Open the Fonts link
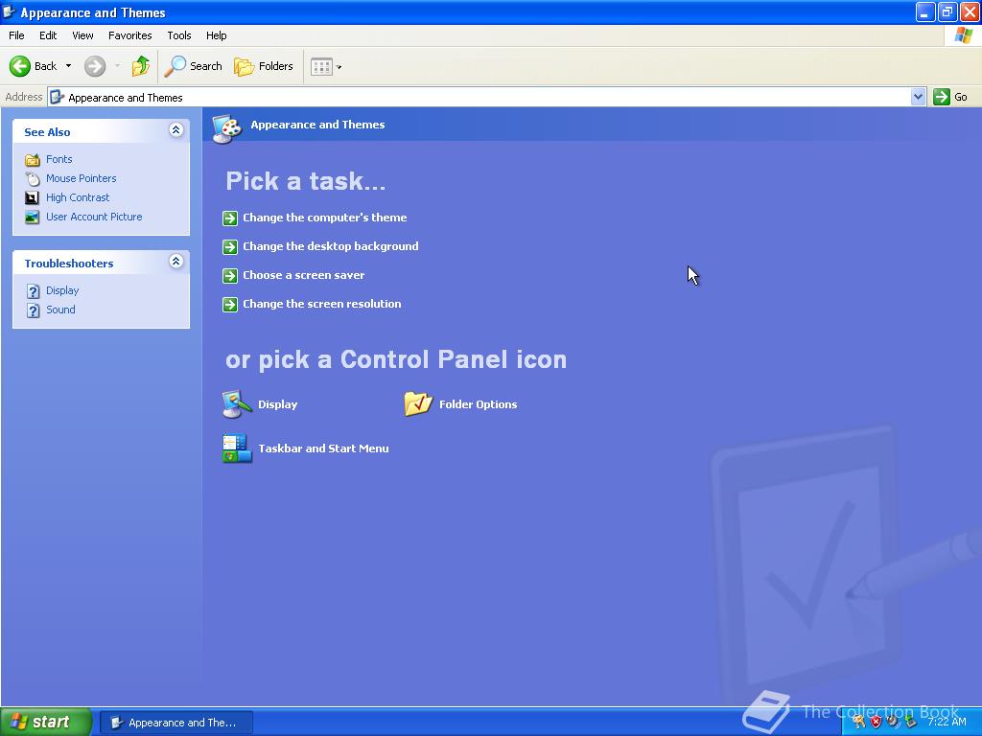 58,159
